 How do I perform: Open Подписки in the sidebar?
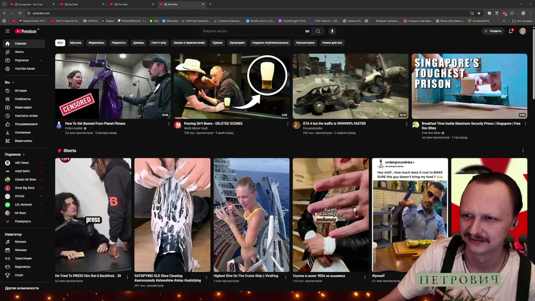(23, 60)
